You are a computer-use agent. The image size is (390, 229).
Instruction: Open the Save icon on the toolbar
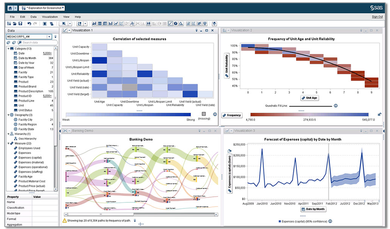pos(21,24)
